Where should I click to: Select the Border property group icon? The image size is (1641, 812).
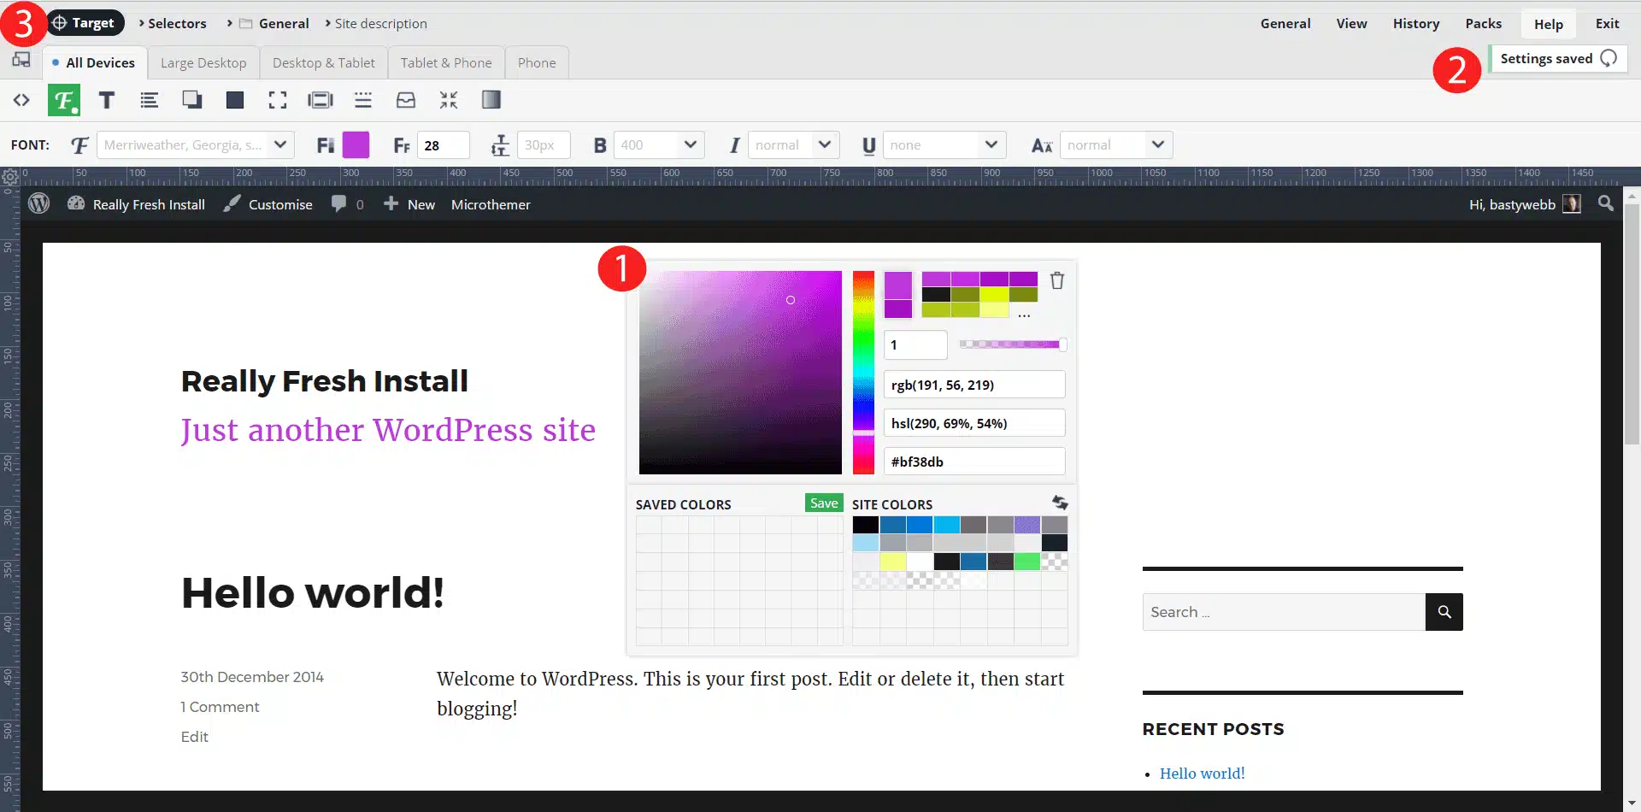pyautogui.click(x=363, y=100)
